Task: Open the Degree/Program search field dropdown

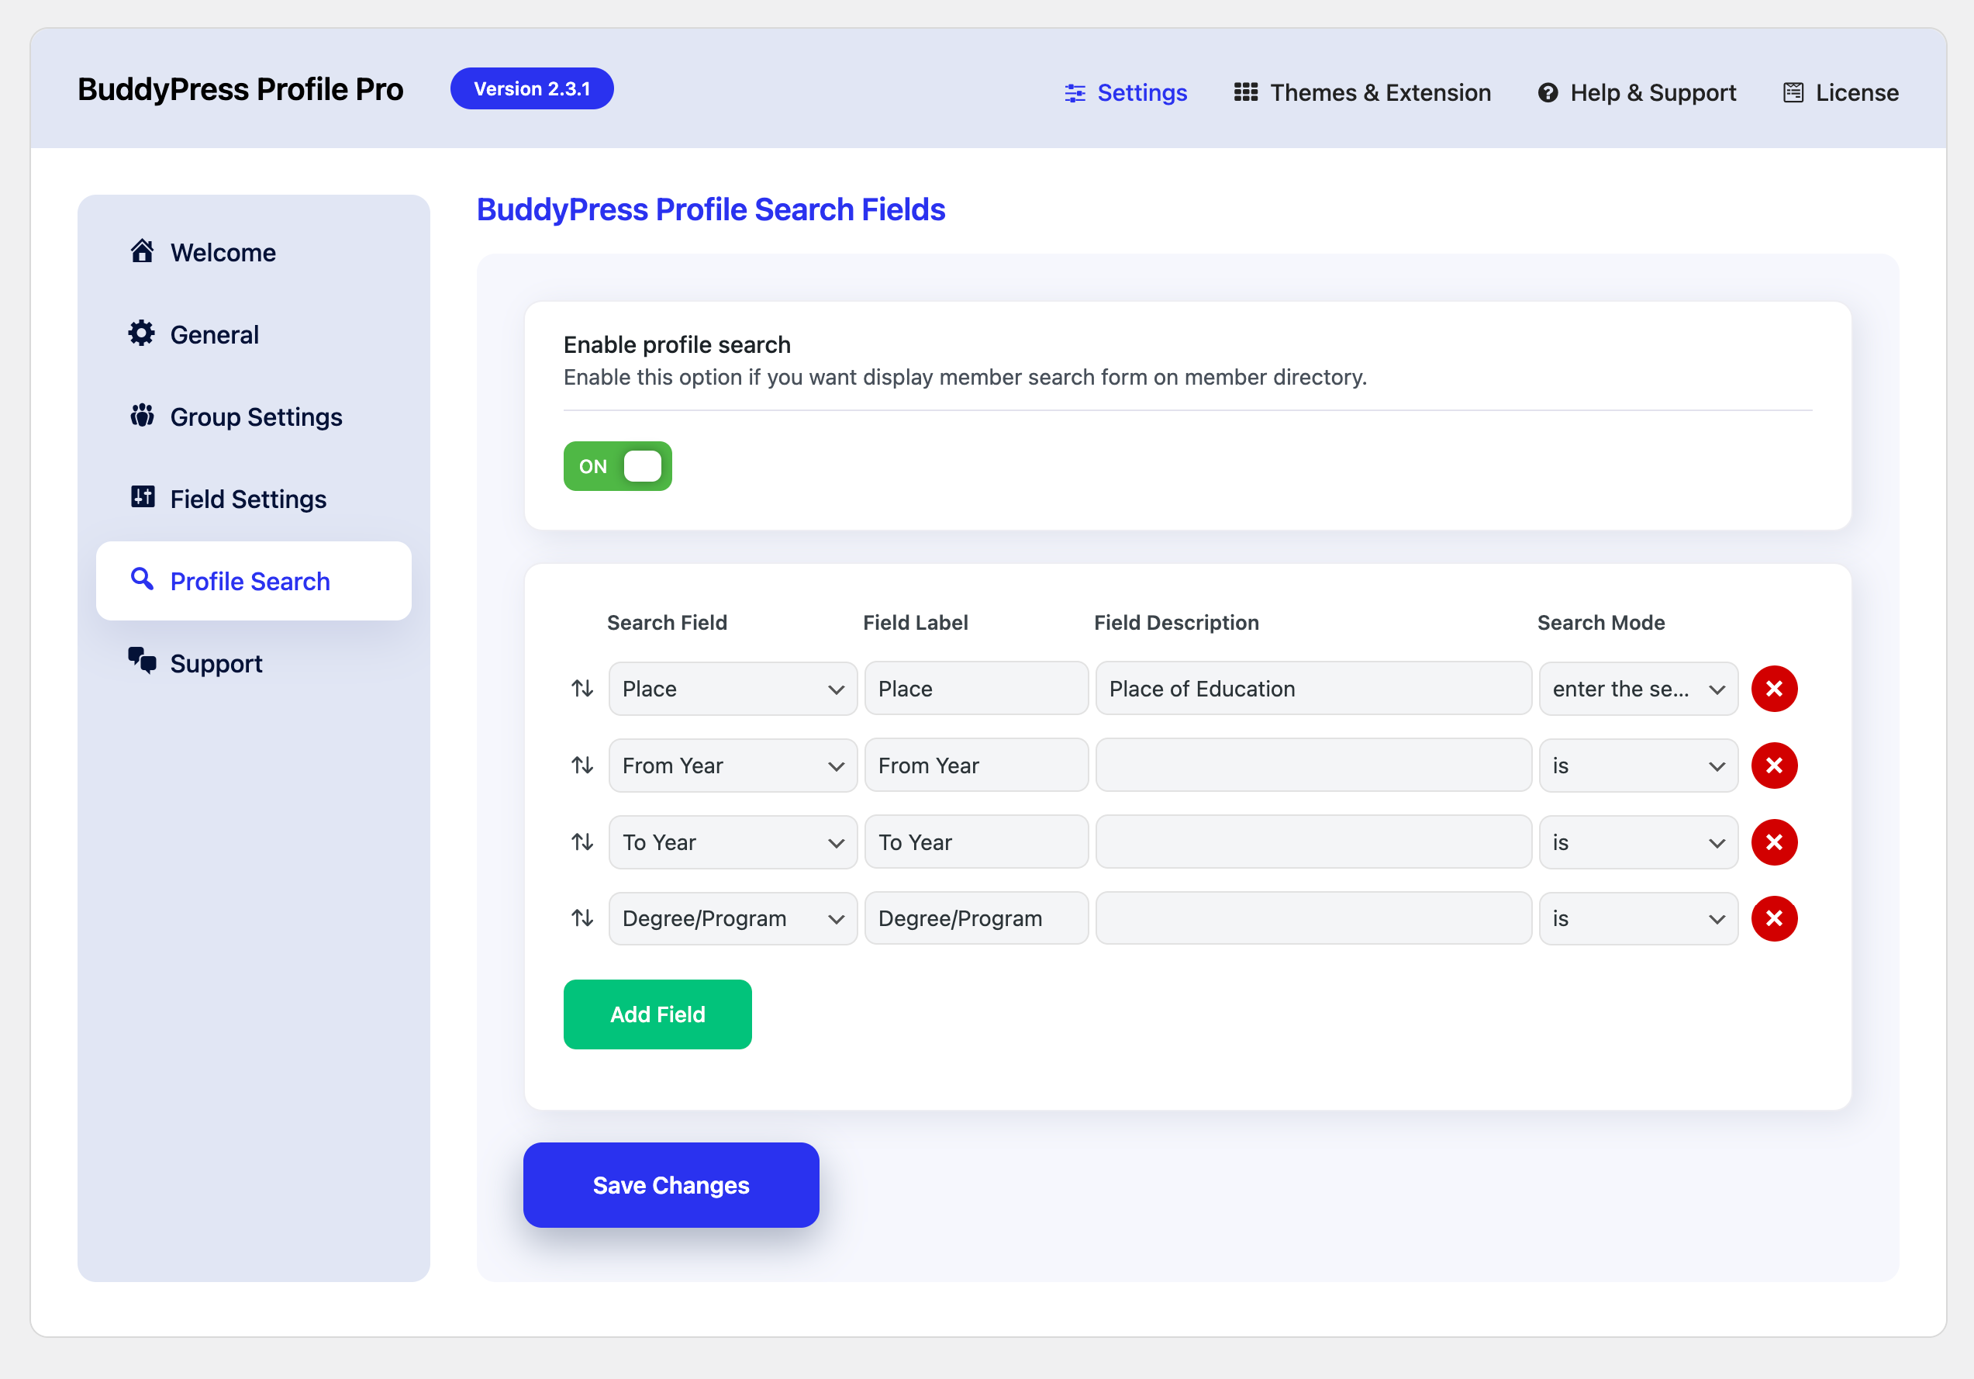Action: (733, 918)
